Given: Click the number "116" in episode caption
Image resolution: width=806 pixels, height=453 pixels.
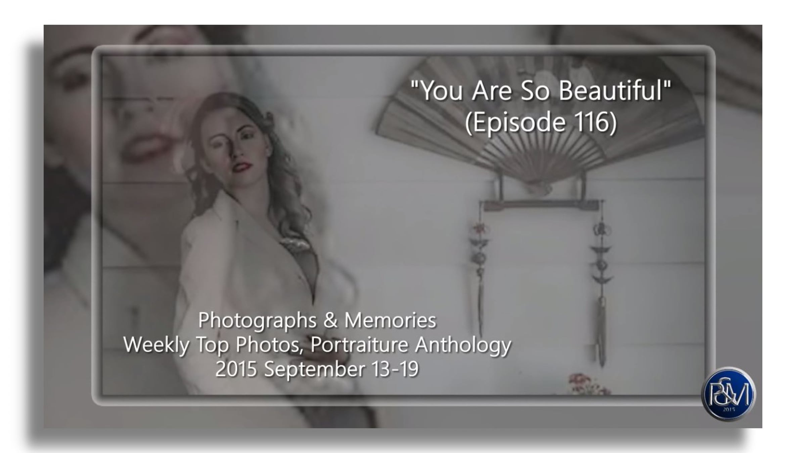Looking at the screenshot, I should tap(591, 122).
